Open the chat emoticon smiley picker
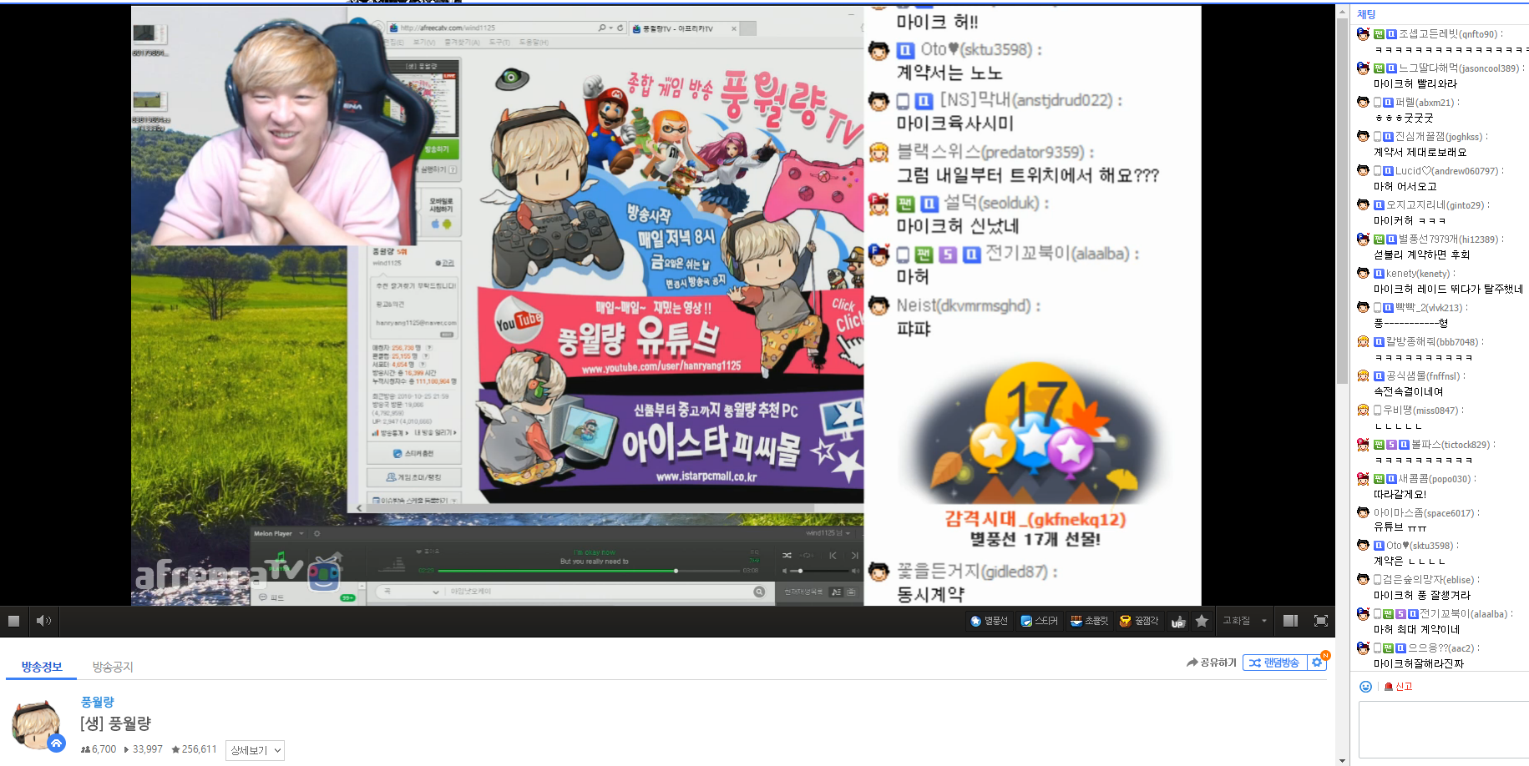 pos(1365,687)
